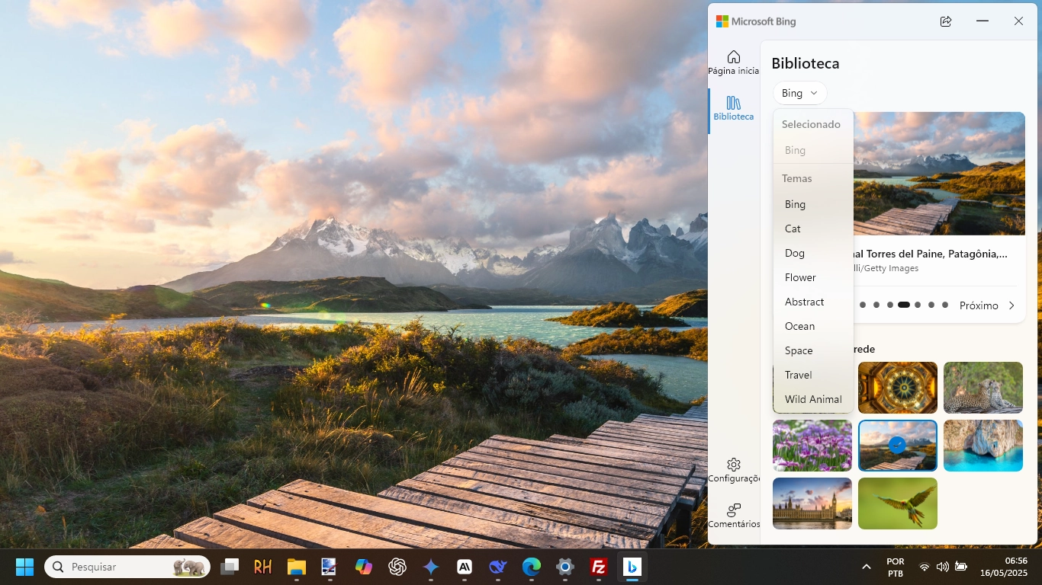Launch Microsoft Edge from taskbar
The width and height of the screenshot is (1042, 585).
[x=532, y=567]
